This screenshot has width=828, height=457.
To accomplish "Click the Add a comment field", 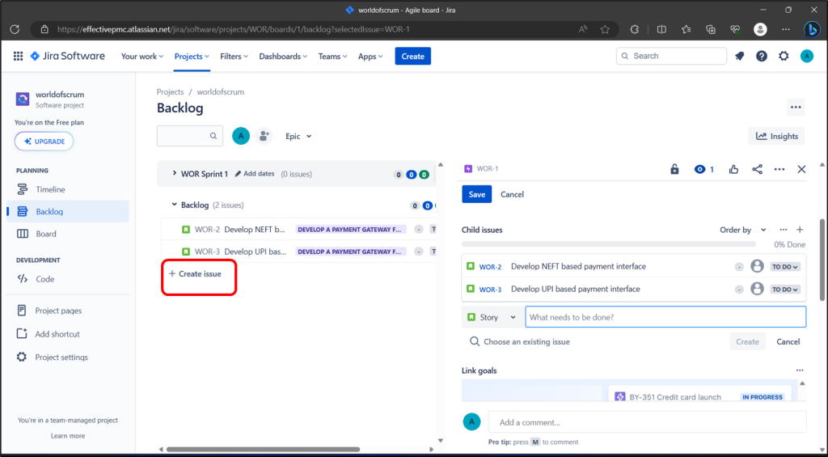I will coord(648,422).
